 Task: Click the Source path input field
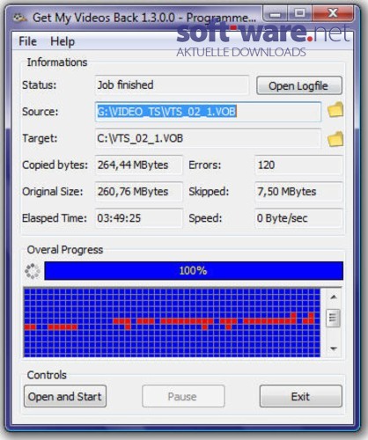[208, 112]
